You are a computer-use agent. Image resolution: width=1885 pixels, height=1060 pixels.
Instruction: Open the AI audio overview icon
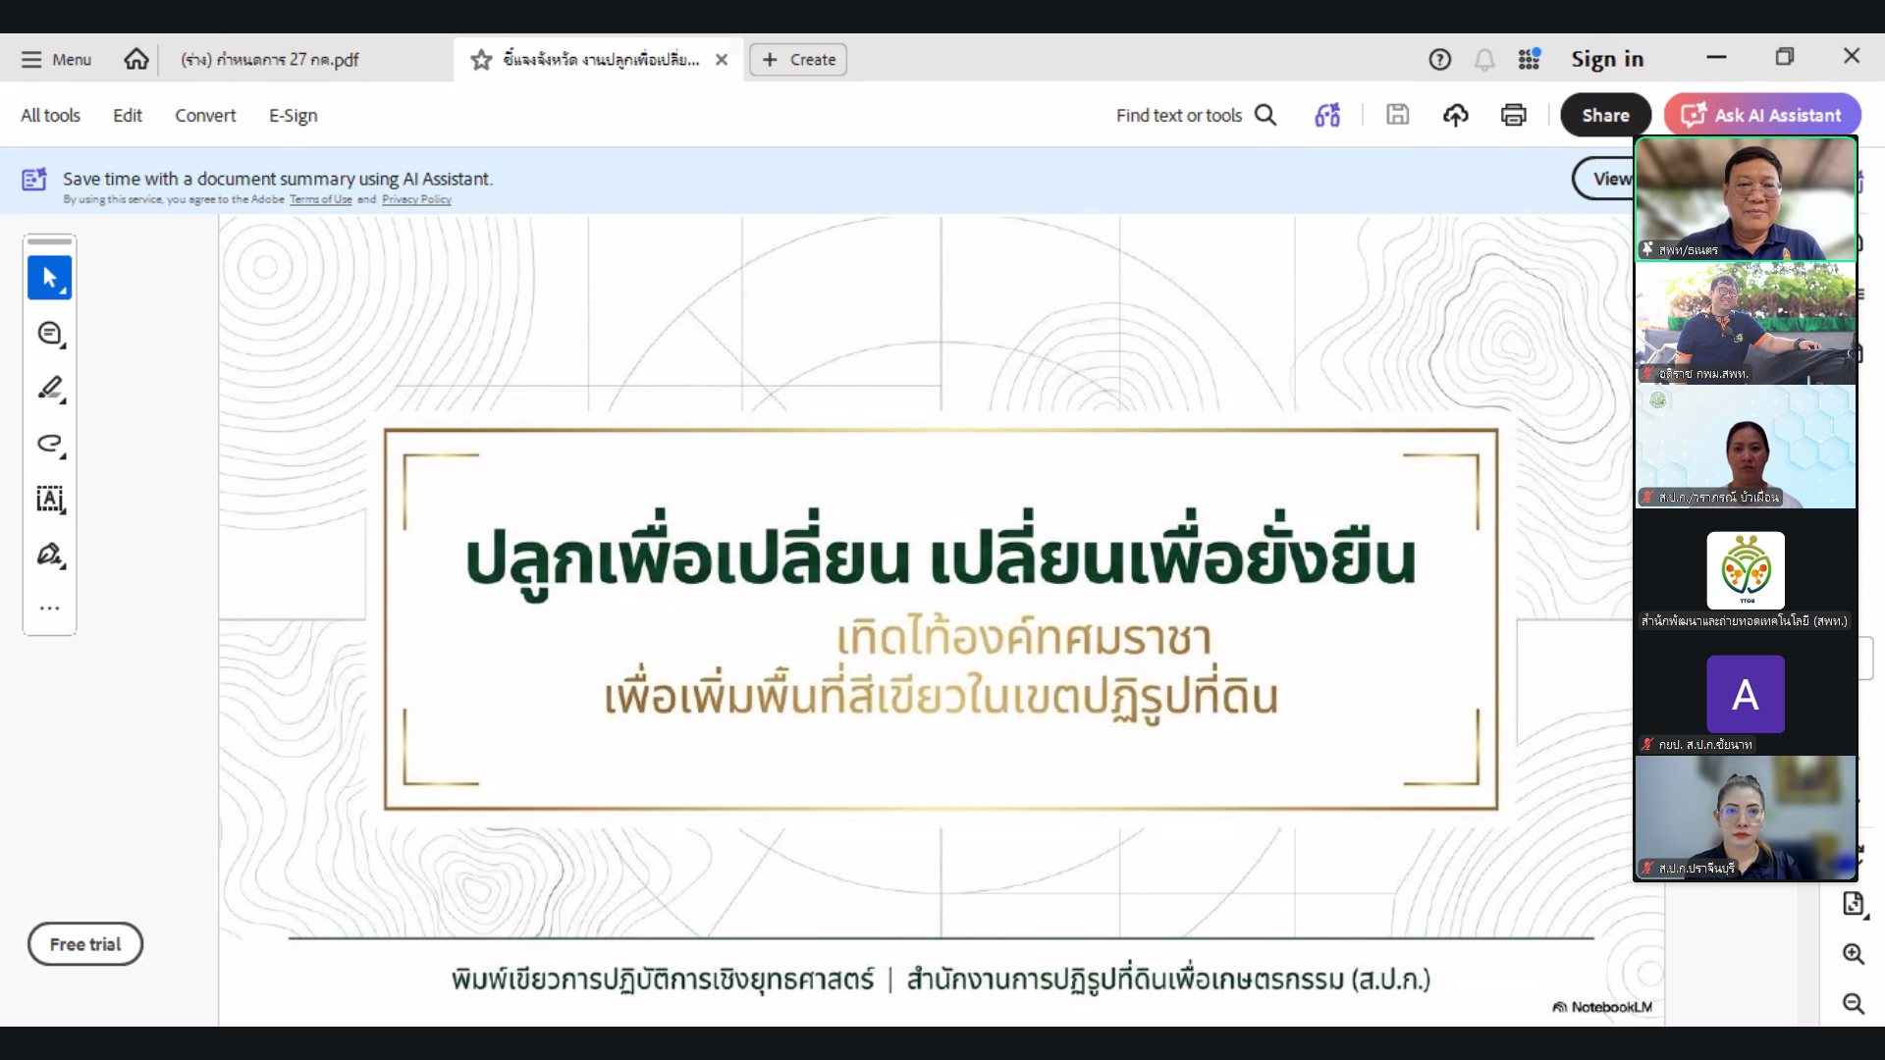pyautogui.click(x=1327, y=115)
